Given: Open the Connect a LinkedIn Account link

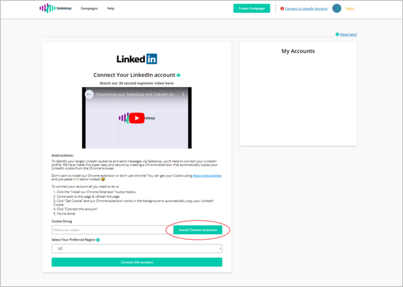Looking at the screenshot, I should pyautogui.click(x=306, y=9).
